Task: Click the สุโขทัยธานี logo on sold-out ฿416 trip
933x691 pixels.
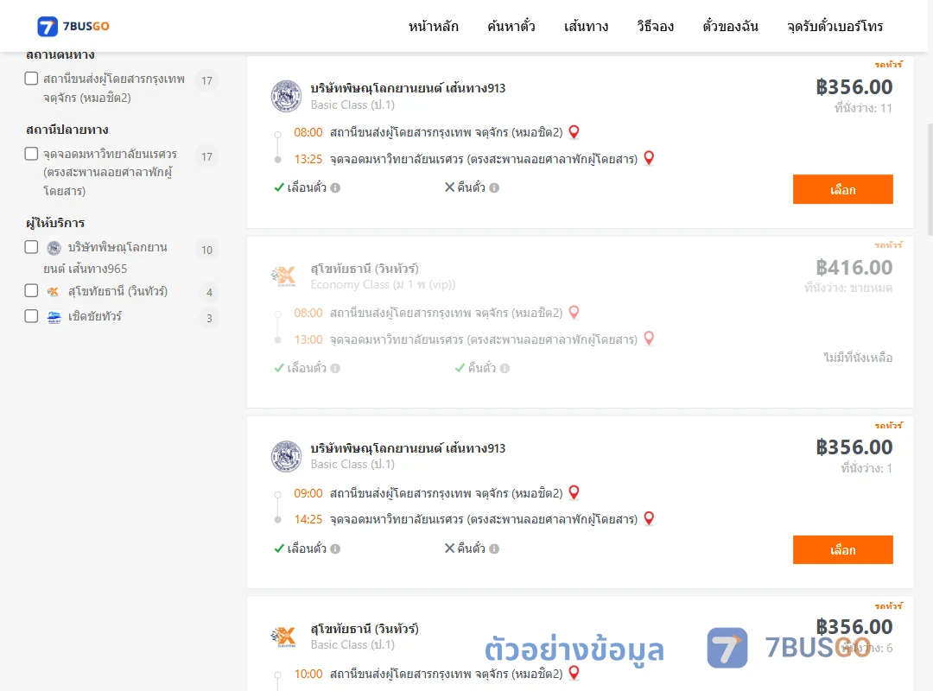Action: click(284, 276)
